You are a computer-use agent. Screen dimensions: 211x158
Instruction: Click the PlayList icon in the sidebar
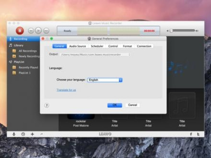tap(10, 62)
